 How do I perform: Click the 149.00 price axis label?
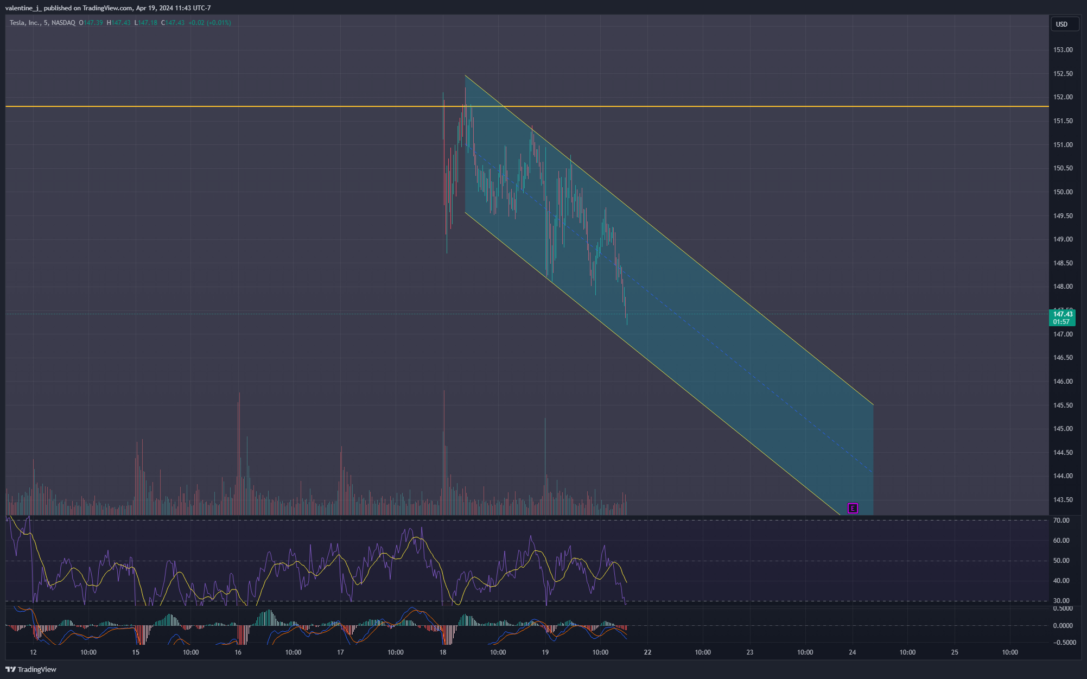(x=1063, y=239)
